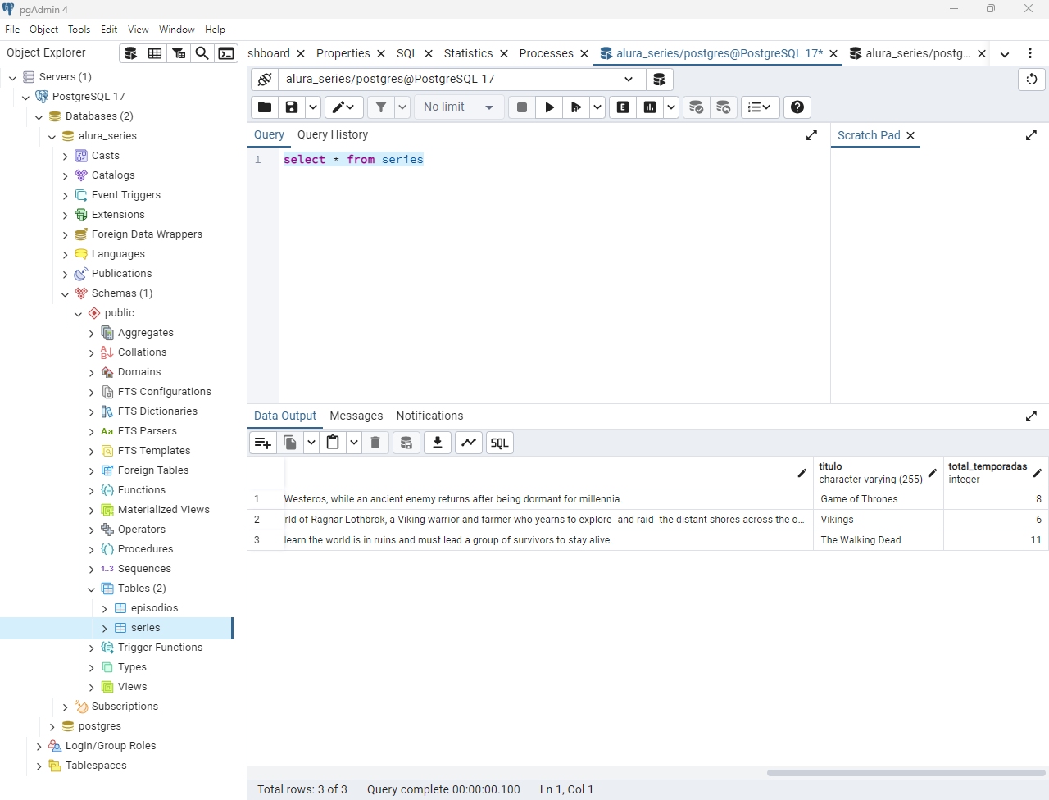Add a row in Data Output
Viewport: 1049px width, 800px height.
263,443
